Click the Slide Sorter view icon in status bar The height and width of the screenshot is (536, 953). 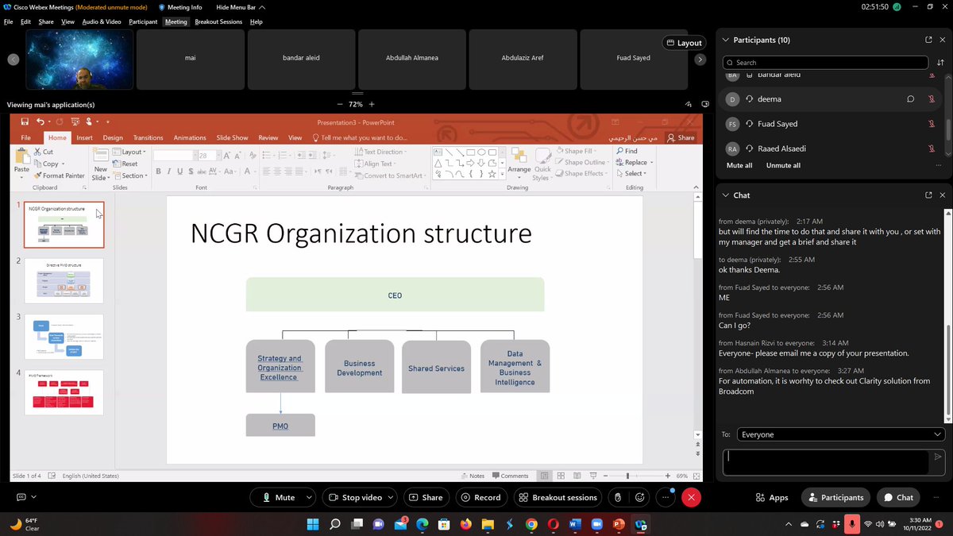point(561,476)
